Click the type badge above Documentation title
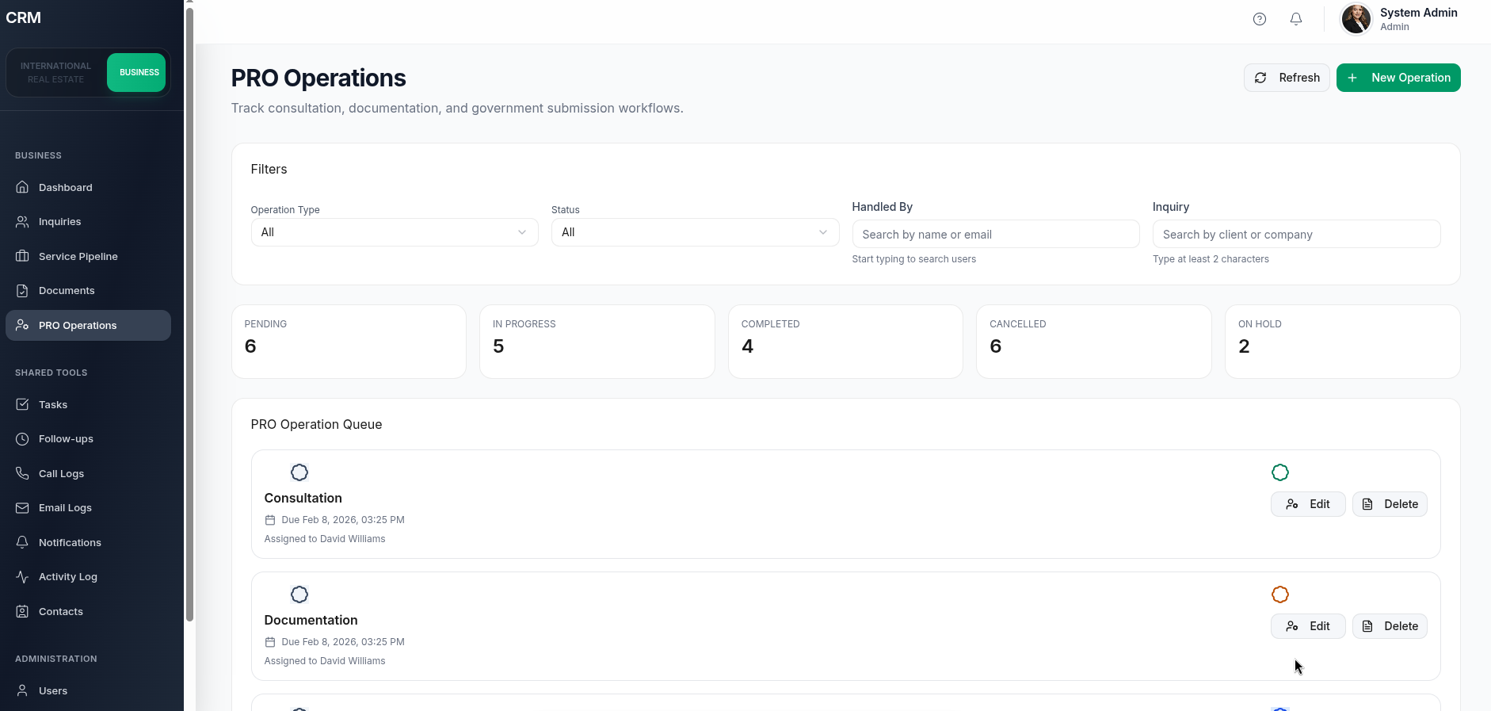The height and width of the screenshot is (711, 1491). click(299, 594)
